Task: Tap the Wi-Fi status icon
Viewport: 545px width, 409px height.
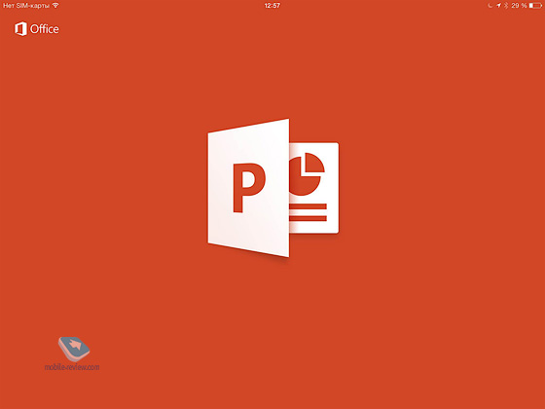Action: click(55, 6)
